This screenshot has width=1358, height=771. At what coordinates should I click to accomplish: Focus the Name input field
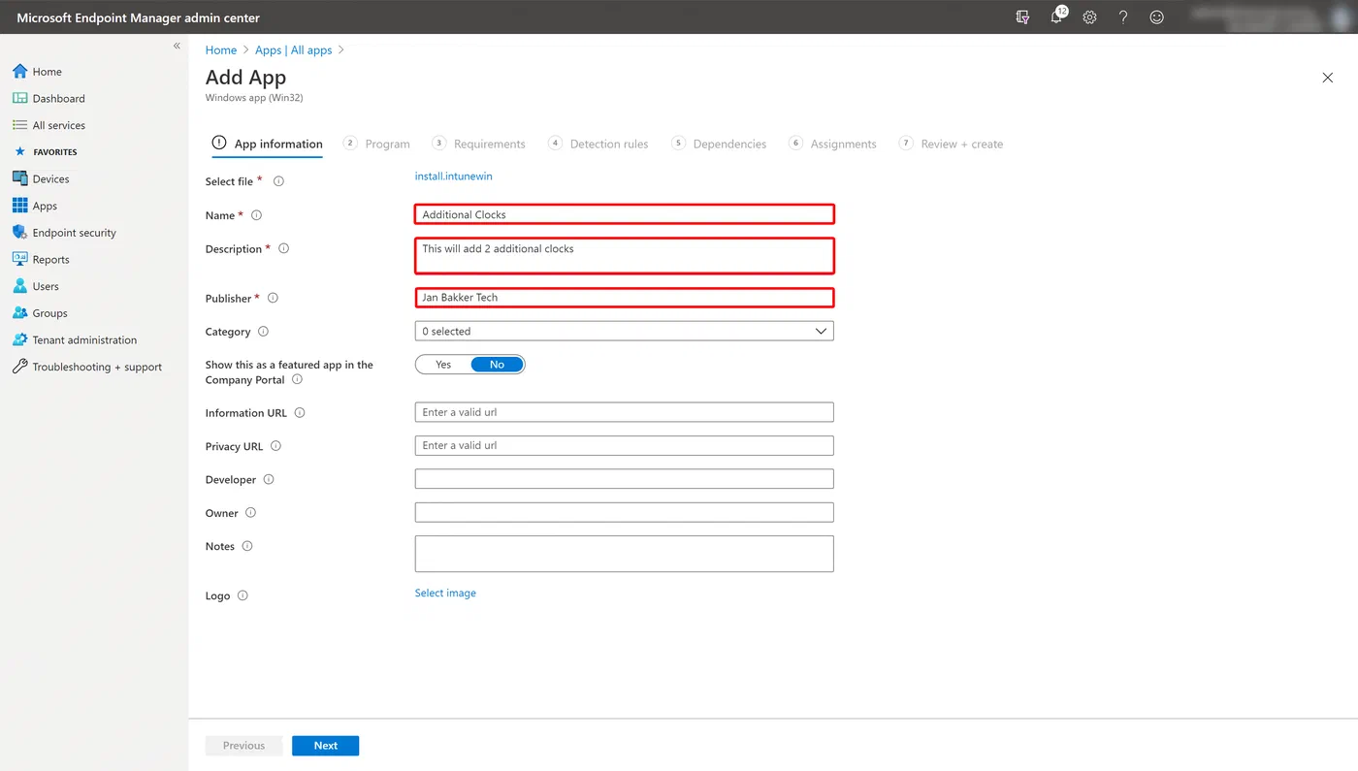click(624, 214)
